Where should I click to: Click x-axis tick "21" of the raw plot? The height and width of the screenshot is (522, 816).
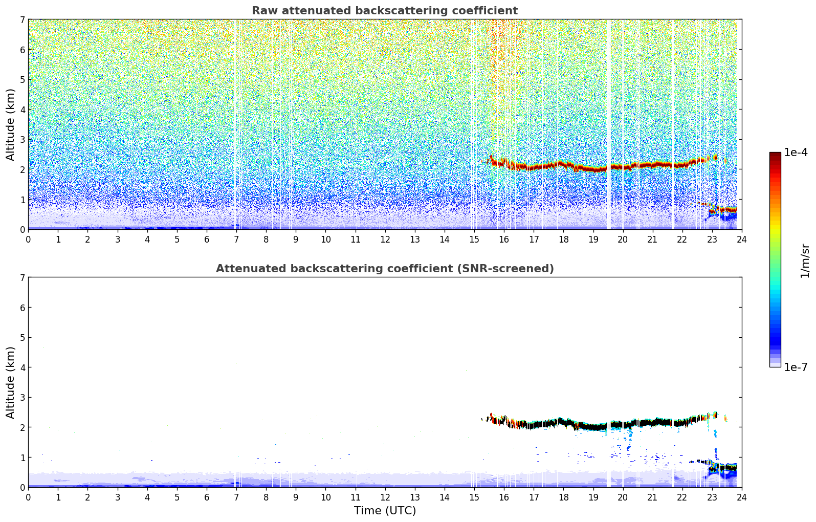coord(652,238)
